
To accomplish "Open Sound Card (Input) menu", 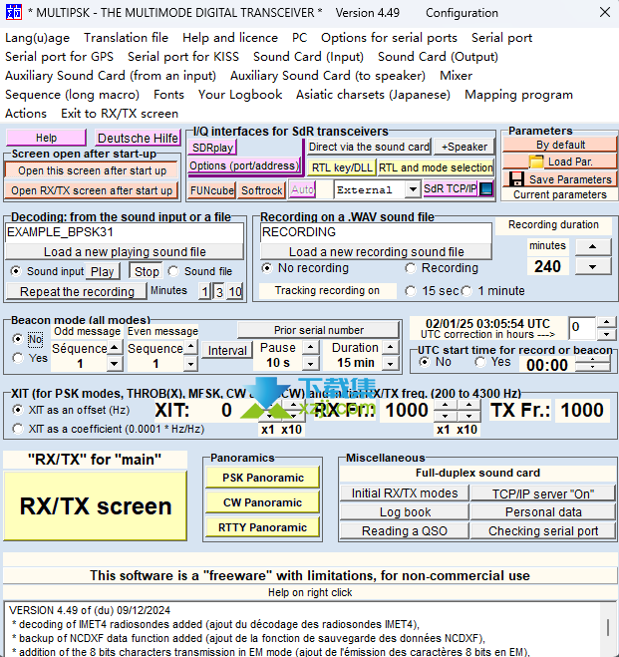I will (308, 57).
